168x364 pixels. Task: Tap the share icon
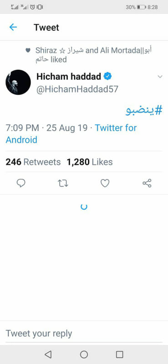tap(147, 183)
